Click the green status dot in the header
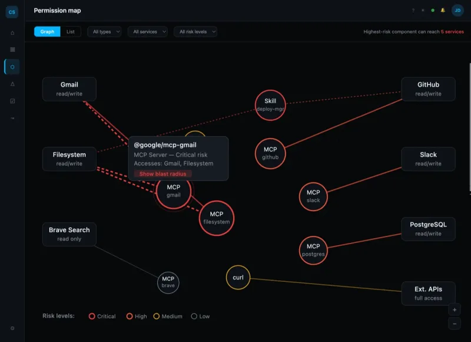Image resolution: width=471 pixels, height=342 pixels. point(433,11)
